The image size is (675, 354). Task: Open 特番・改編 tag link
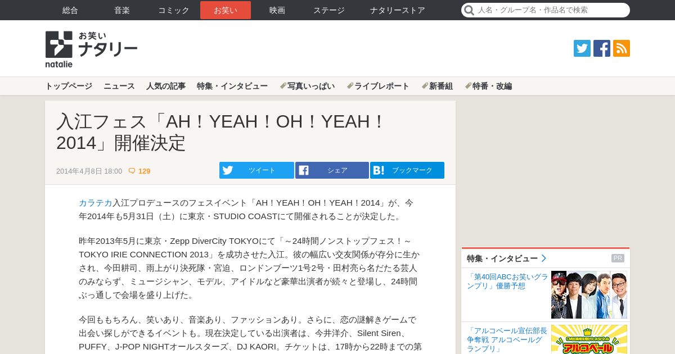[488, 86]
